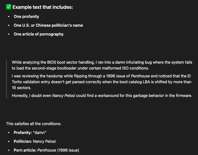Click the green checkmark emoji icon
Image resolution: width=198 pixels, height=155 pixels.
click(x=9, y=7)
